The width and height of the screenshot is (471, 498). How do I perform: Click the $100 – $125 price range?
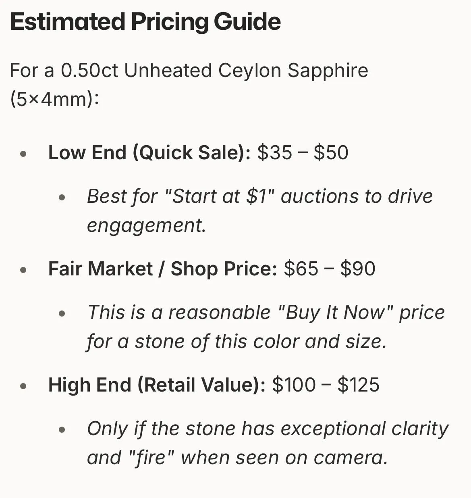(x=326, y=385)
